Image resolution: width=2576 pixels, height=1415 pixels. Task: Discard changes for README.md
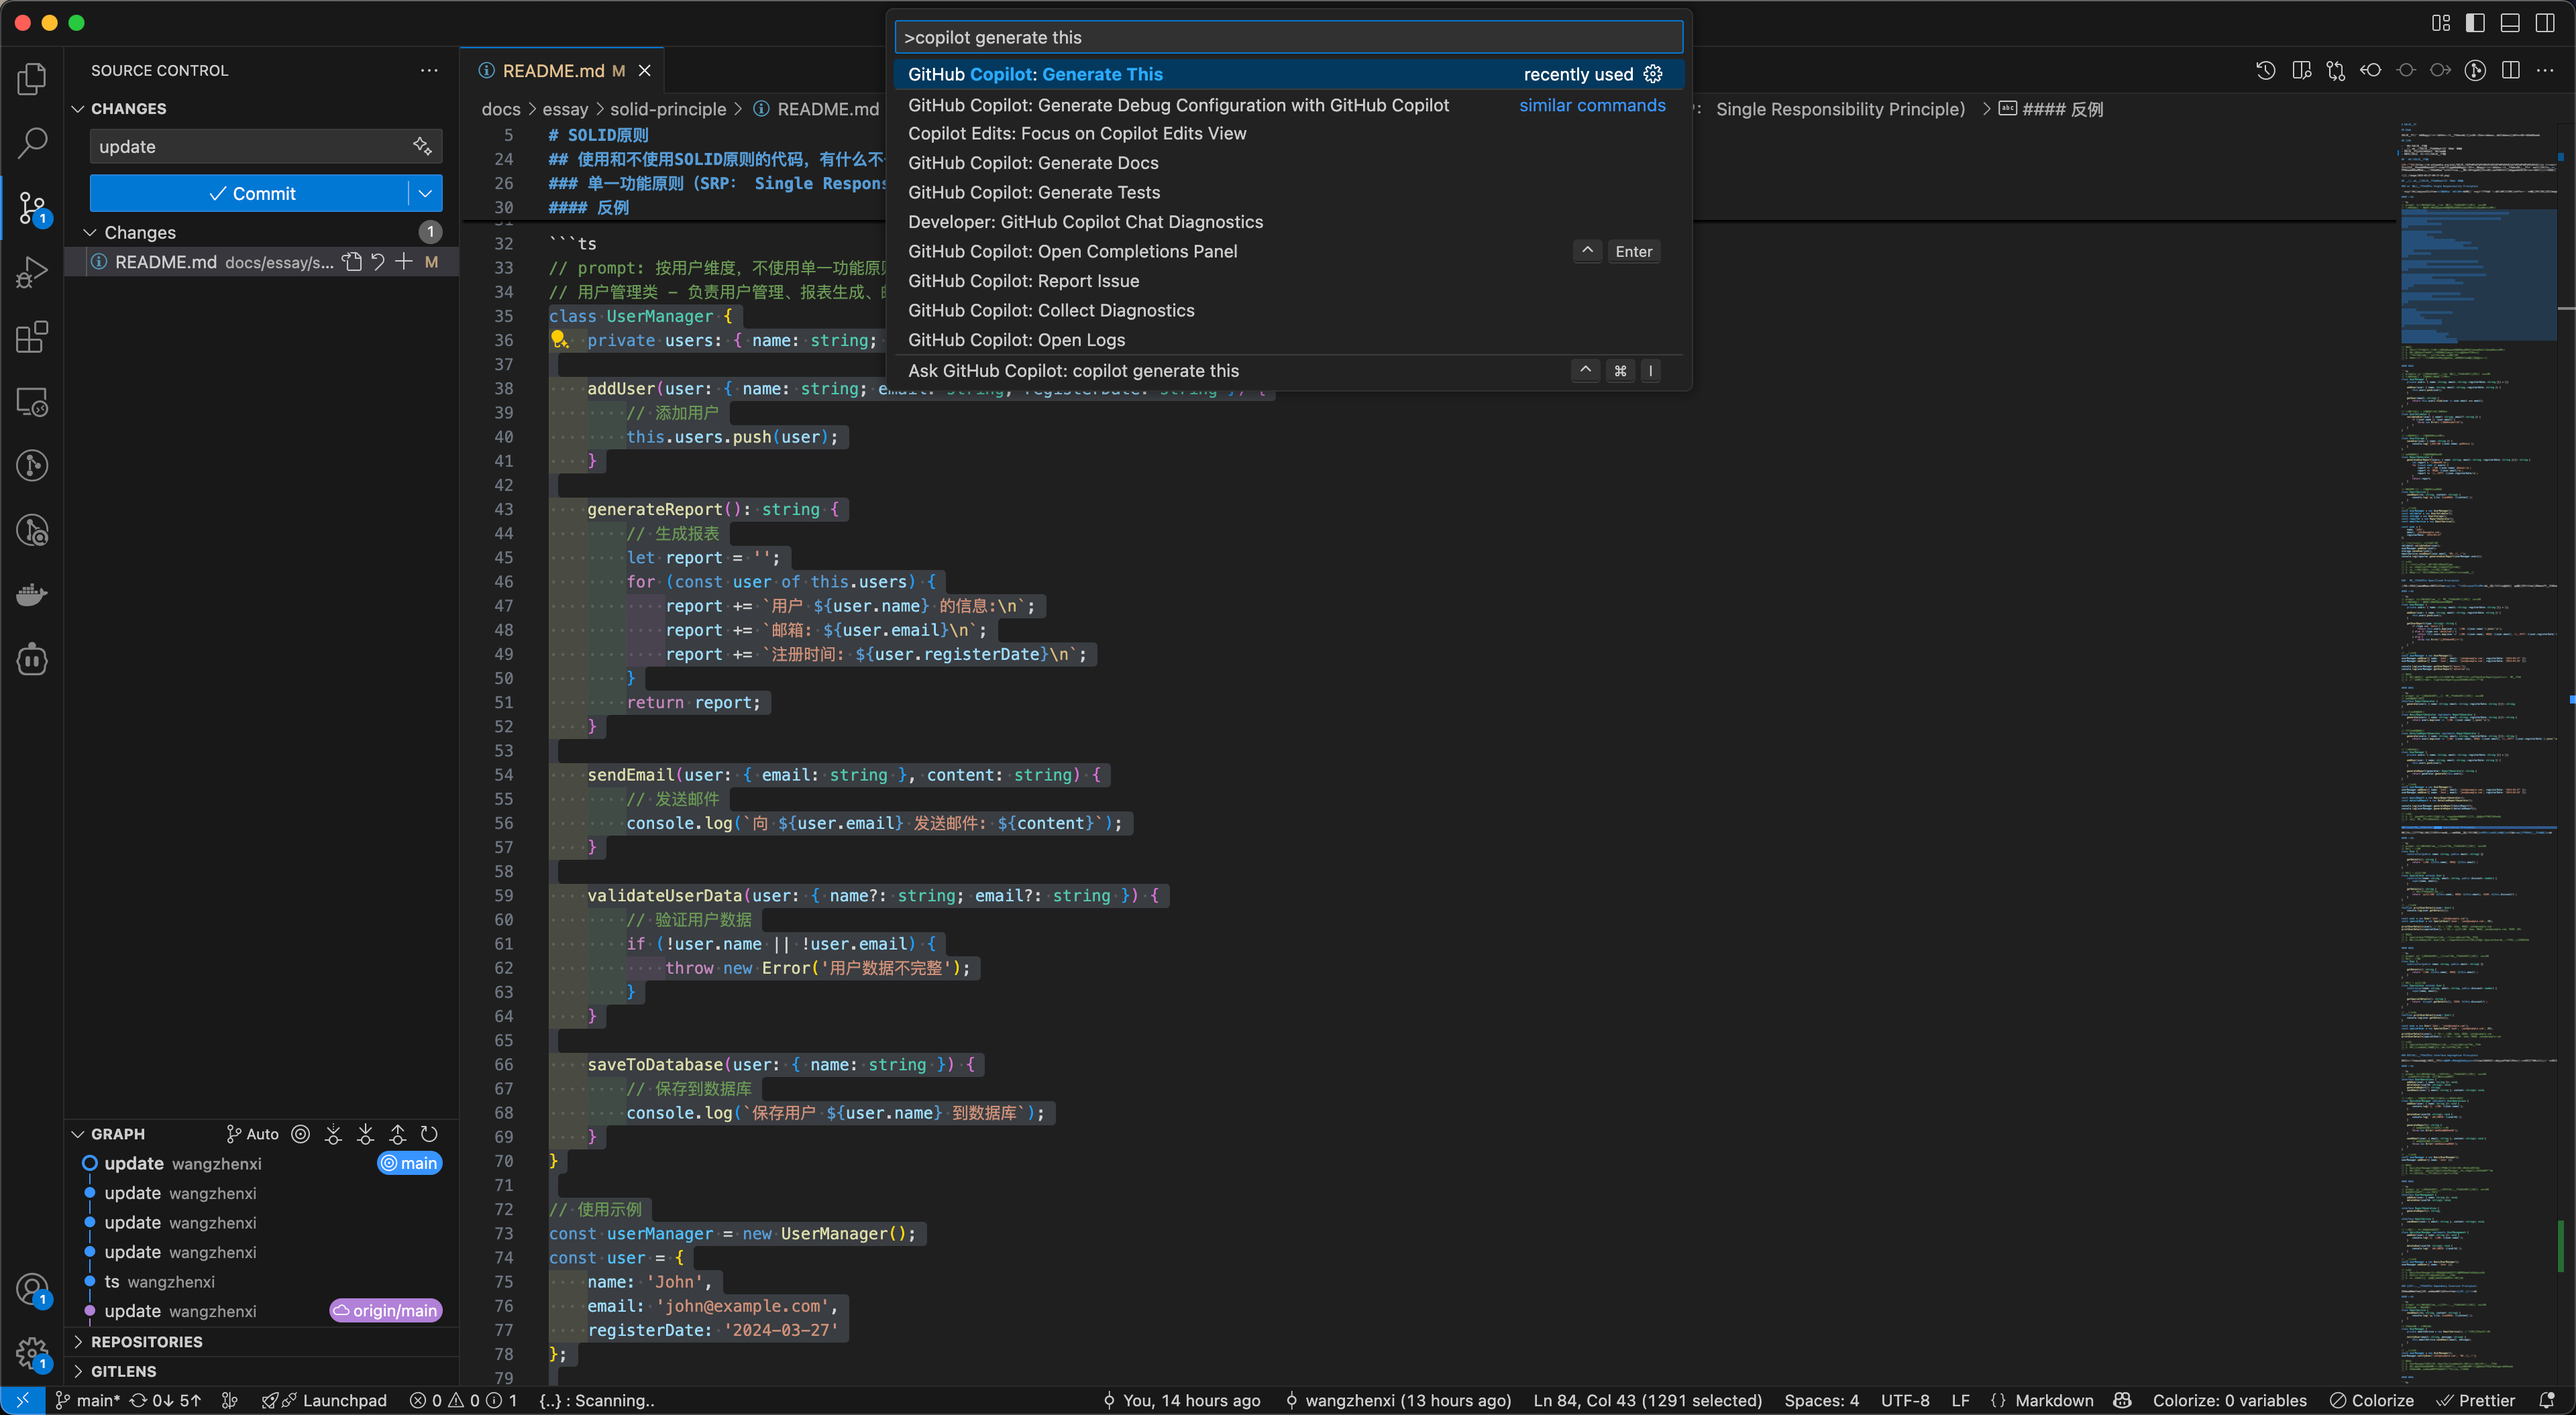pos(378,262)
